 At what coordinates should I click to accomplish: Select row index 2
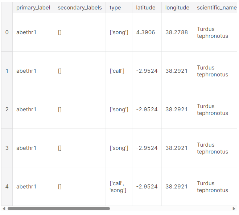7,110
